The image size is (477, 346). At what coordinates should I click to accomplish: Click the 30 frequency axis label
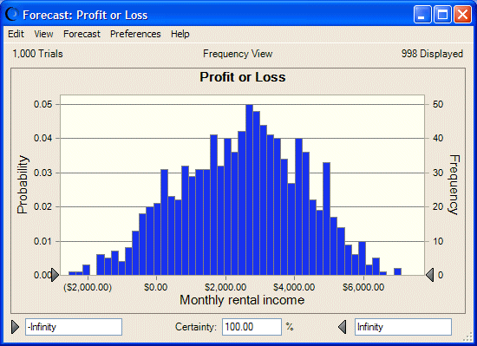[x=438, y=173]
